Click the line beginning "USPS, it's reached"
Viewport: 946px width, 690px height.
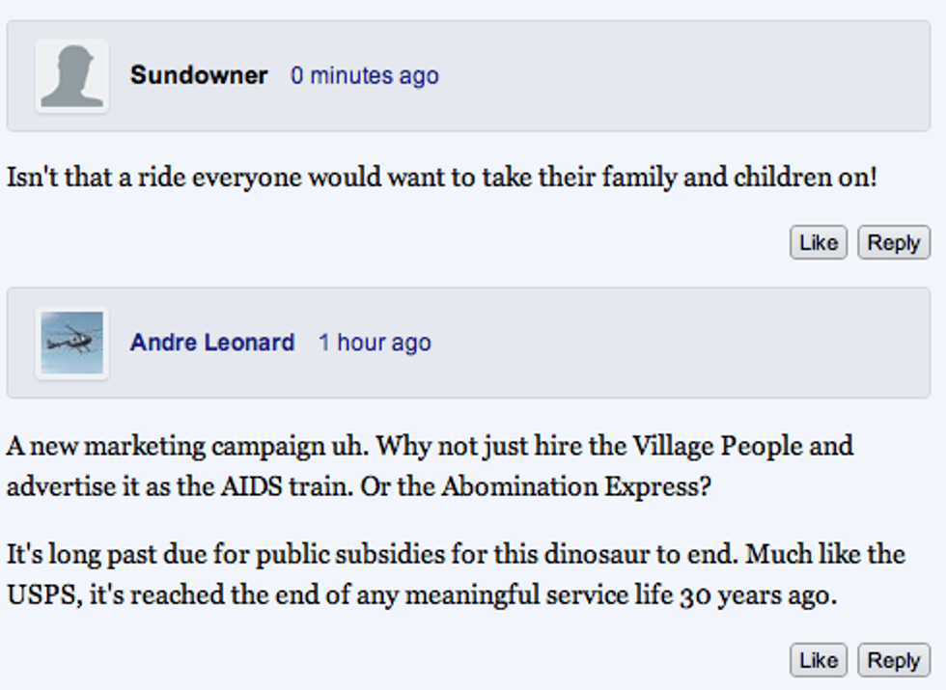(x=422, y=595)
